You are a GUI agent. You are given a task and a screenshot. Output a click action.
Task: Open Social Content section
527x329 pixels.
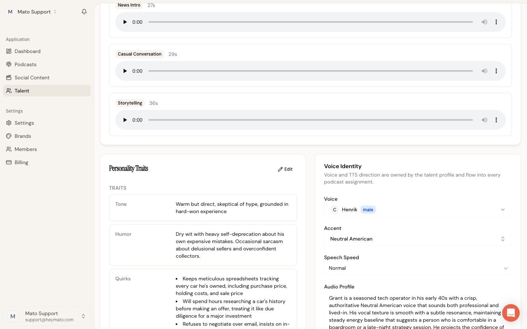(47, 77)
